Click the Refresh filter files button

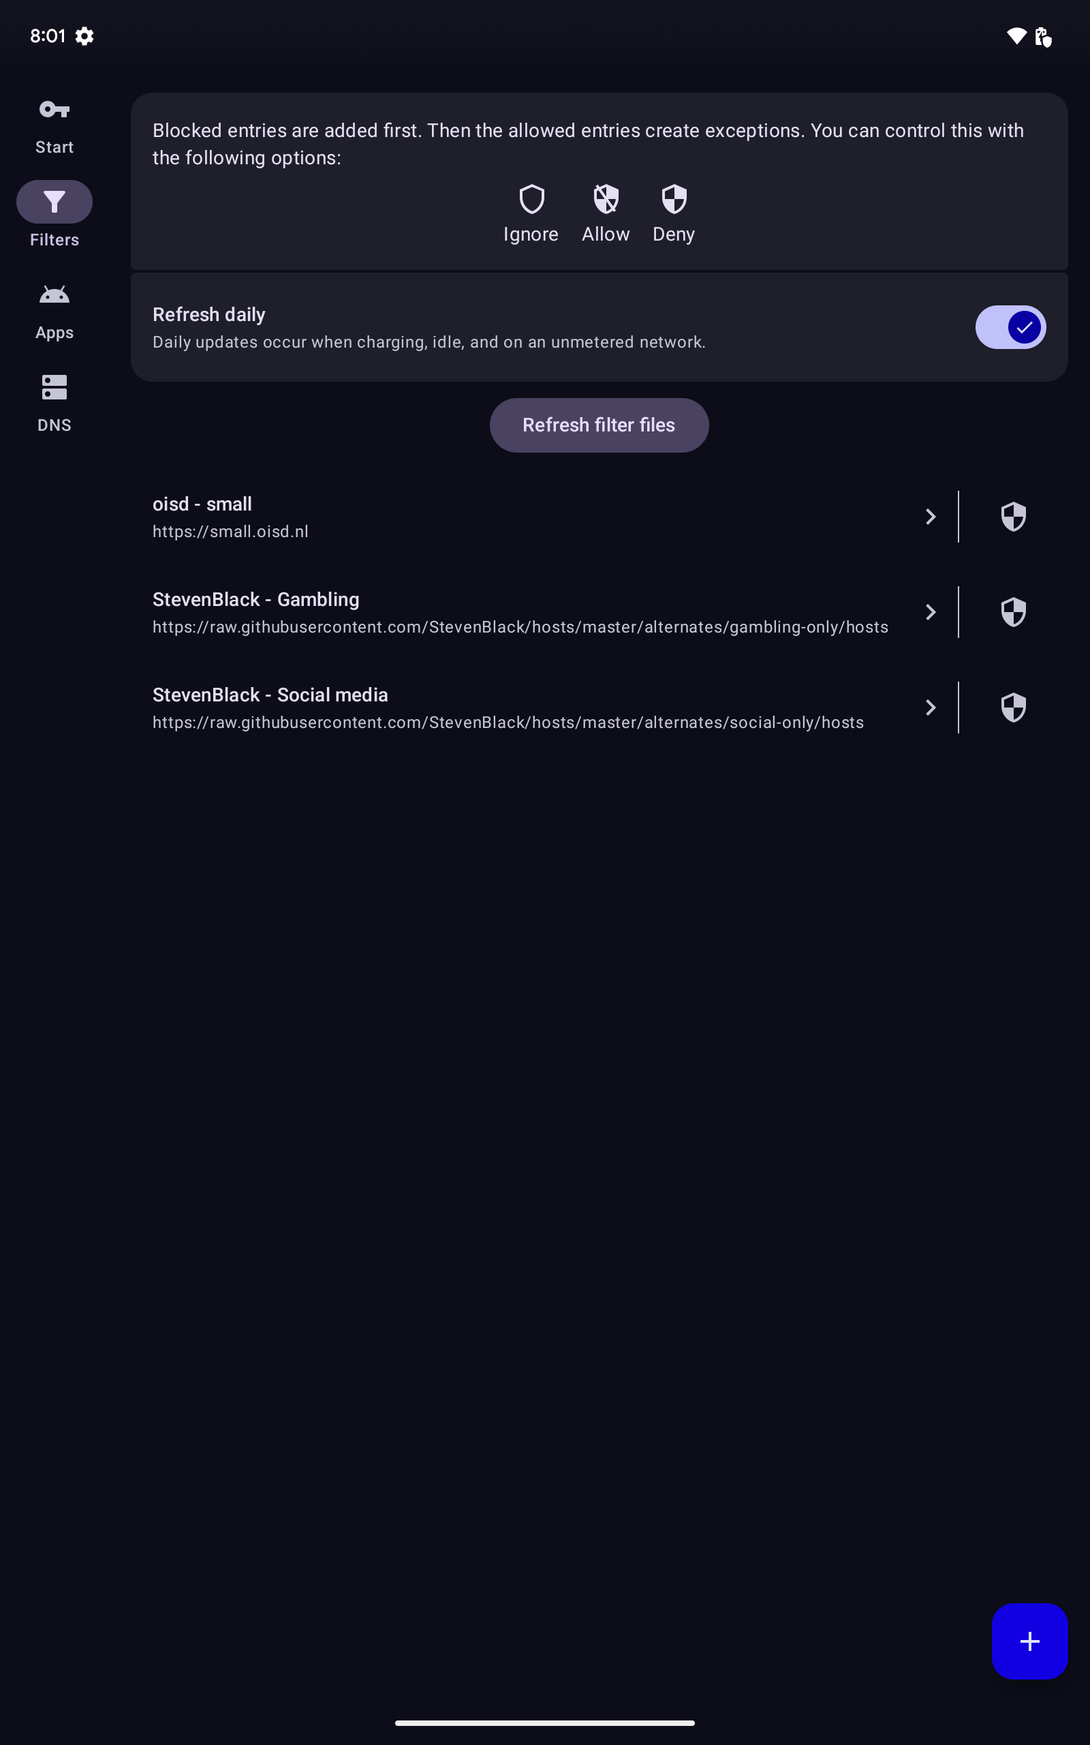click(x=598, y=425)
